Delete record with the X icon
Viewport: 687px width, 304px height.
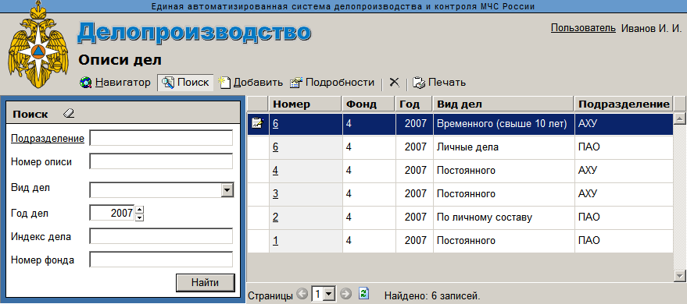coord(395,82)
